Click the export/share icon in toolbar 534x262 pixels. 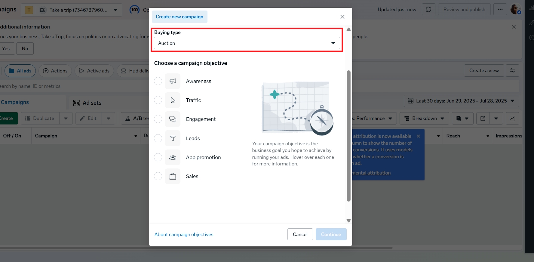[x=483, y=118]
